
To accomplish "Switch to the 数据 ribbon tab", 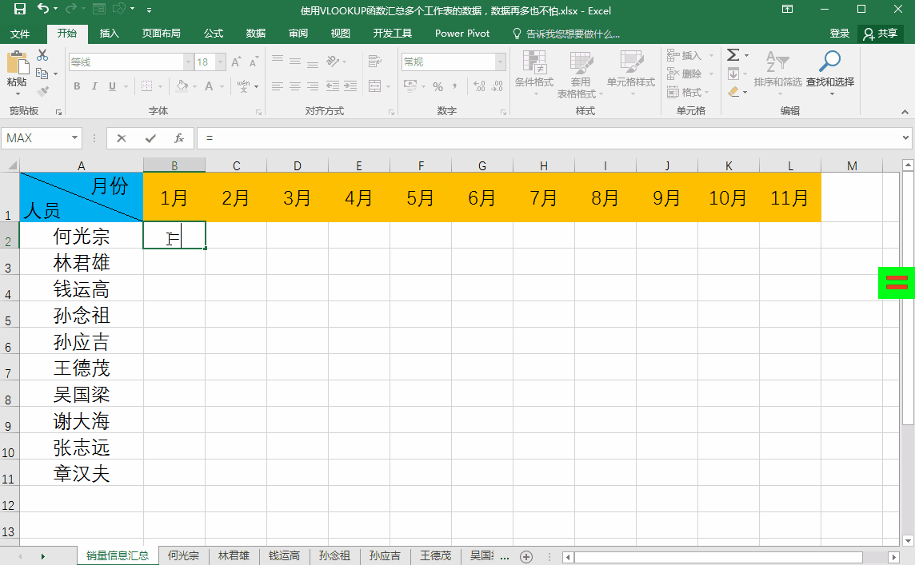I will coord(256,34).
